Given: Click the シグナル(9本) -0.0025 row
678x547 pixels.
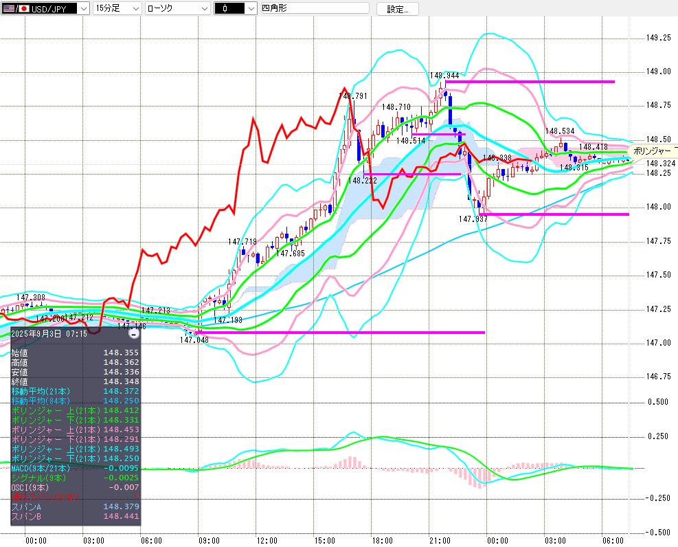Looking at the screenshot, I should pos(76,478).
